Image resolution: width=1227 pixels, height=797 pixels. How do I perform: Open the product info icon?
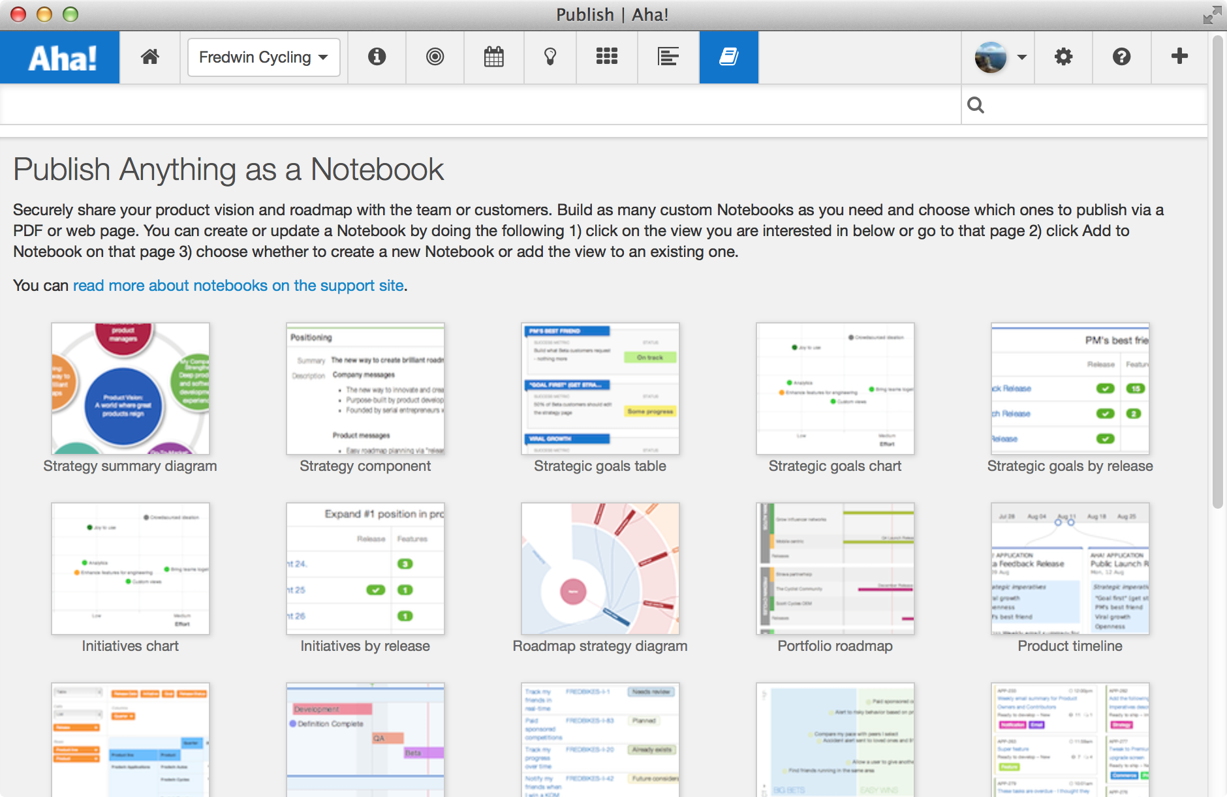click(x=377, y=57)
